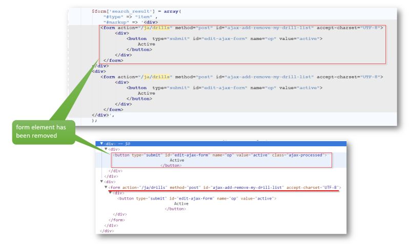Click the "$form['search_result'] = array(" code line
The height and width of the screenshot is (244, 410).
[x=136, y=11]
